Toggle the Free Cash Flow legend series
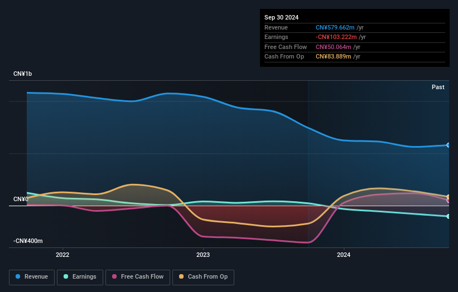458x292 pixels. 138,277
